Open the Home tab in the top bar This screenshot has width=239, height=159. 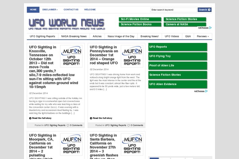pos(33,9)
